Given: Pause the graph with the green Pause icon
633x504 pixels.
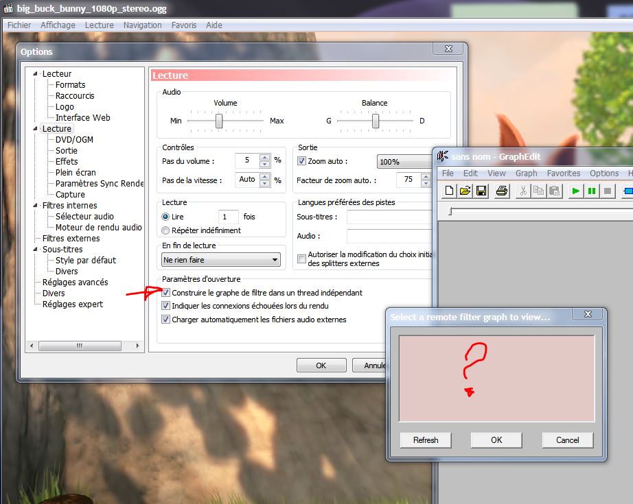Looking at the screenshot, I should click(x=591, y=191).
